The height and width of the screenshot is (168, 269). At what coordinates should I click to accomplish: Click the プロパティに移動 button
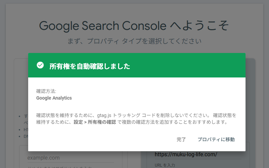[216, 139]
